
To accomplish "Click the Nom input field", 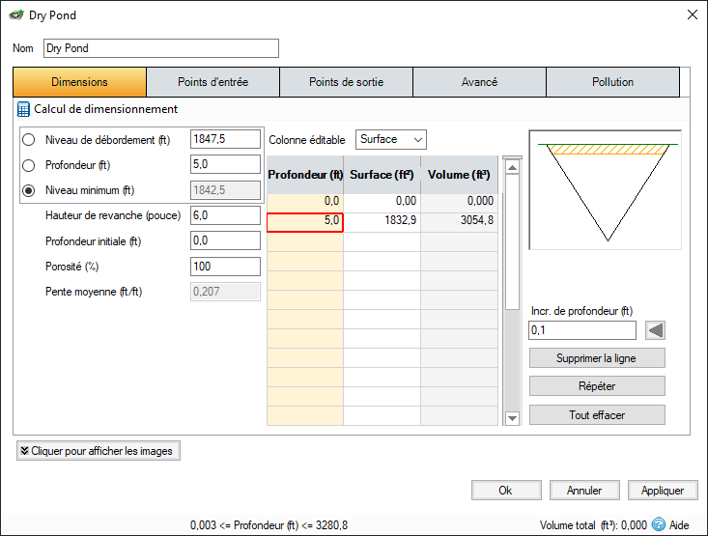I will point(161,48).
